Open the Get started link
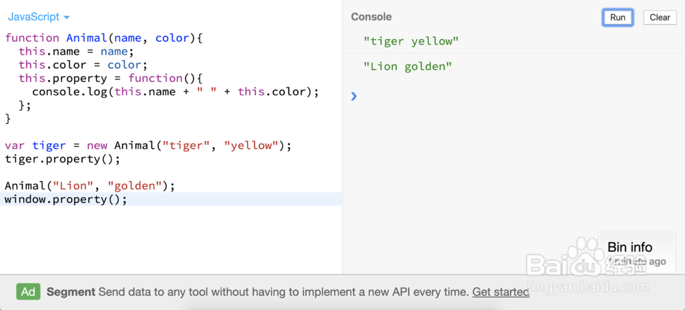 pos(501,292)
